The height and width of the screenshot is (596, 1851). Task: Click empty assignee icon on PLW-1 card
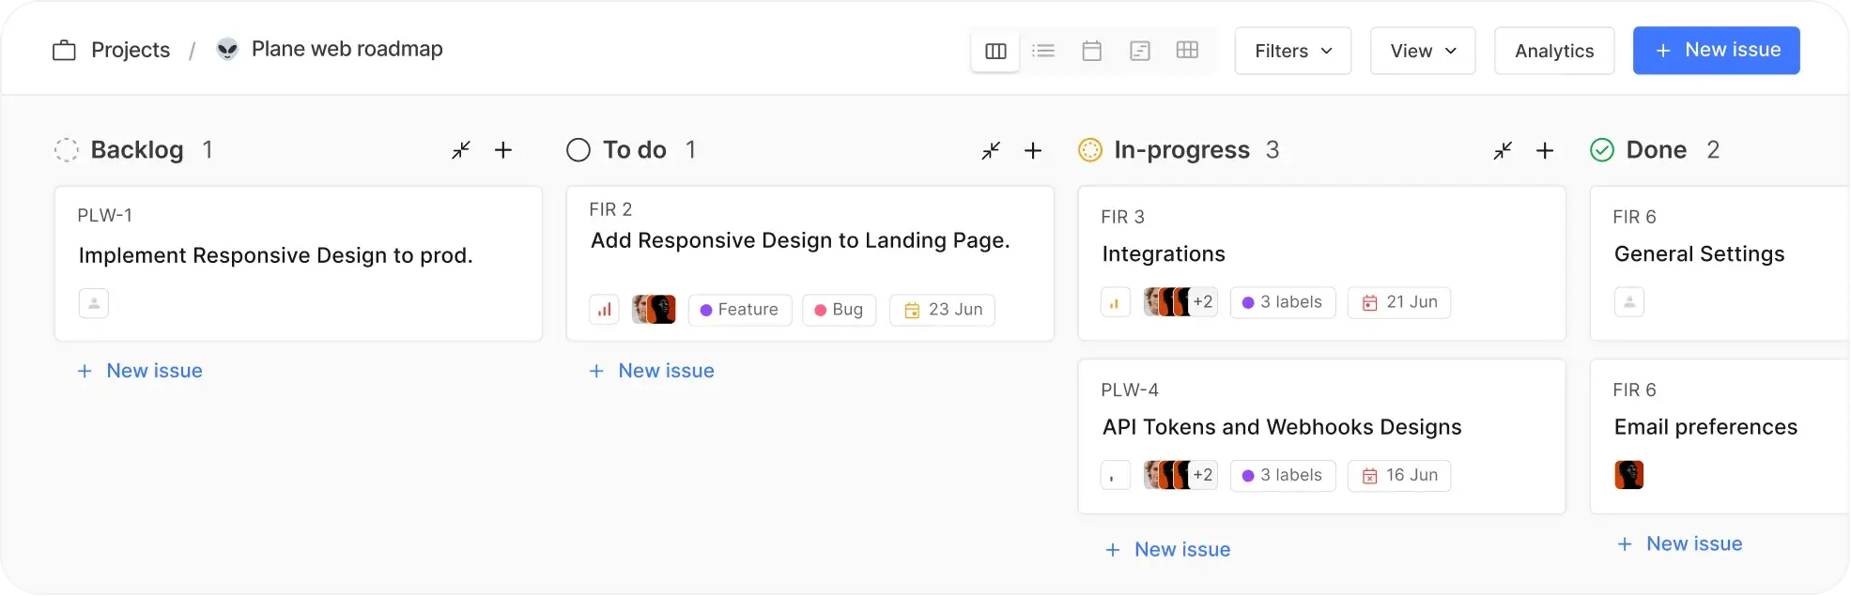tap(94, 303)
